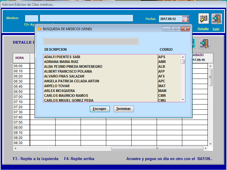The height and width of the screenshot is (170, 227).
Task: Minimize the Busqueda de Medicos dialog
Action: tap(167, 29)
